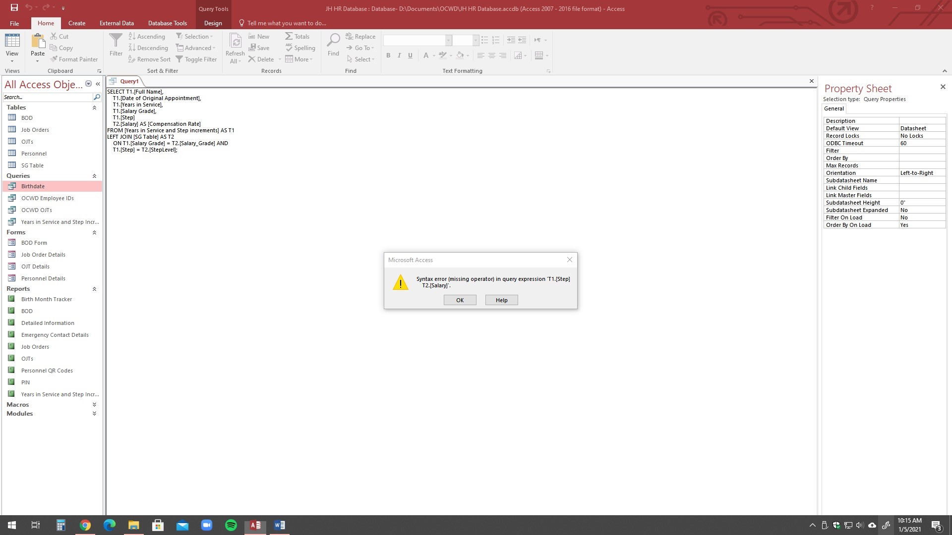Click Help in the error dialog

click(501, 300)
